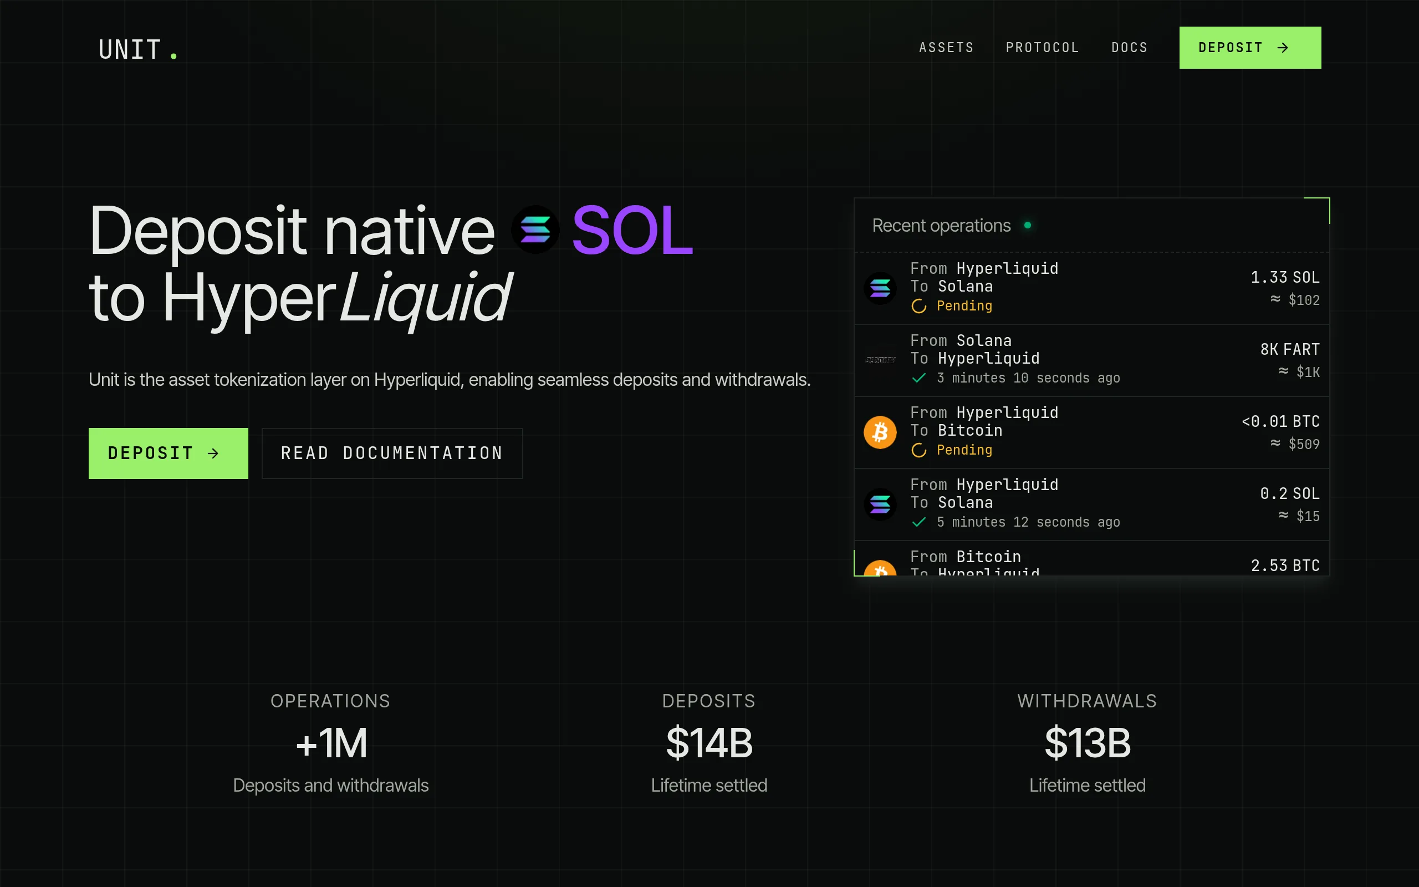
Task: Click the Solana icon in the headline
Action: [x=535, y=230]
